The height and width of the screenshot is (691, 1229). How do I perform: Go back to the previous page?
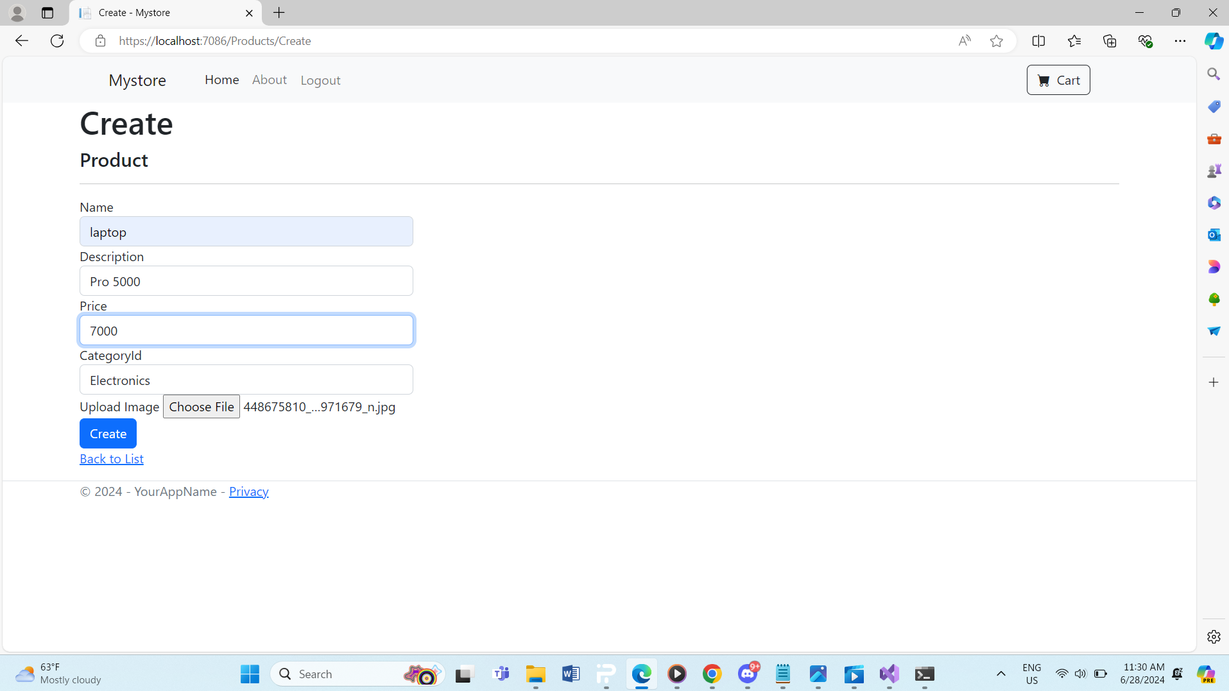pyautogui.click(x=22, y=41)
